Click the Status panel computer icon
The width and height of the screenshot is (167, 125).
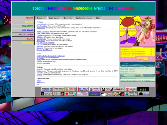point(121,63)
